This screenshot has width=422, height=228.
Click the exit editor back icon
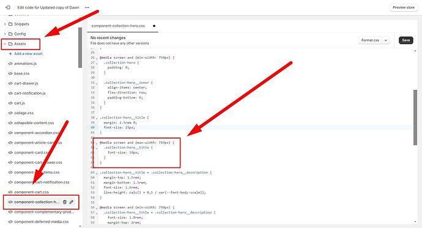(8, 7)
